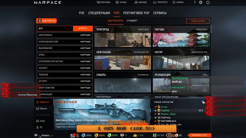Click the green dollar currency icon
246x138 pixels.
click(155, 135)
